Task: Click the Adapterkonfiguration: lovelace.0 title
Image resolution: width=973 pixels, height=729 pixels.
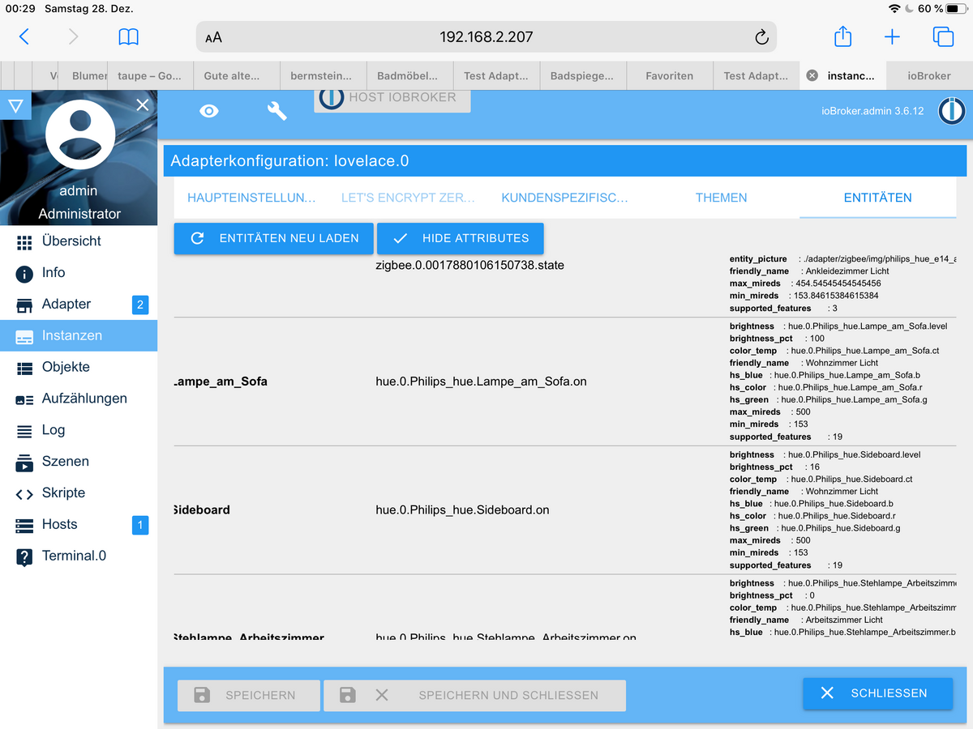Action: click(x=289, y=161)
